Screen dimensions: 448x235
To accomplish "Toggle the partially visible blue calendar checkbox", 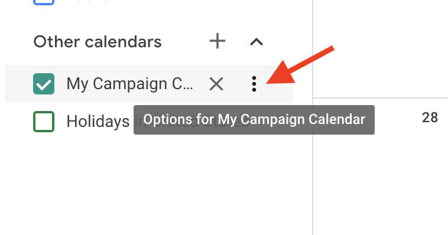I will point(44,2).
